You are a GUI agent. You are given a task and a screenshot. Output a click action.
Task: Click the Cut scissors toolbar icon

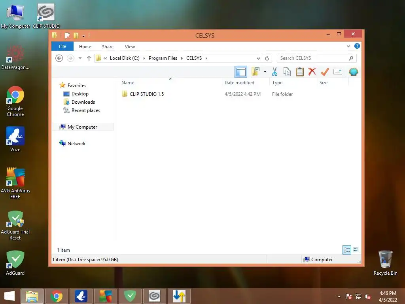pyautogui.click(x=274, y=72)
